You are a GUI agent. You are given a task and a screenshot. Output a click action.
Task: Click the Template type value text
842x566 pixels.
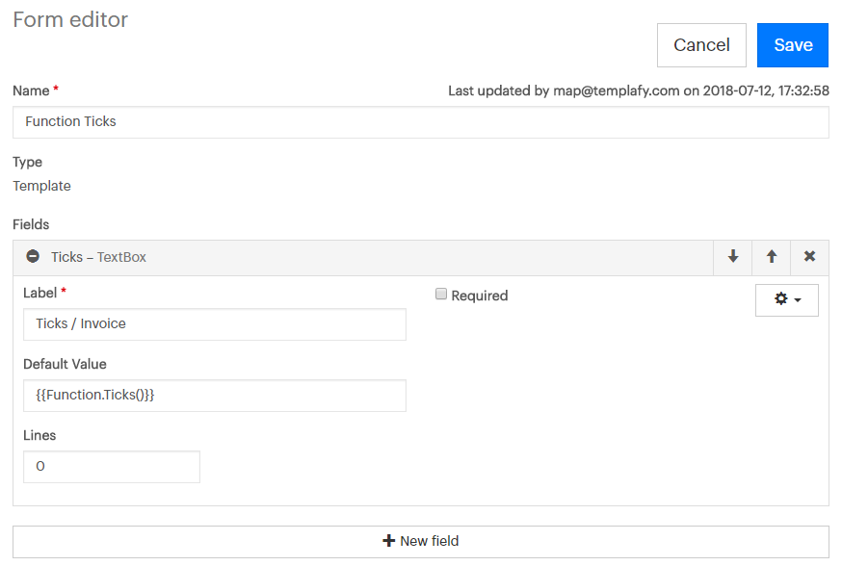41,186
